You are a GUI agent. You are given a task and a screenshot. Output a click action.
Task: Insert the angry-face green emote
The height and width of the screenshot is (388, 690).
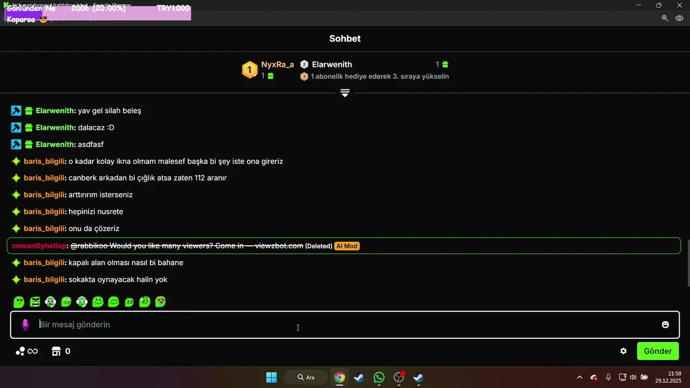[x=35, y=302]
